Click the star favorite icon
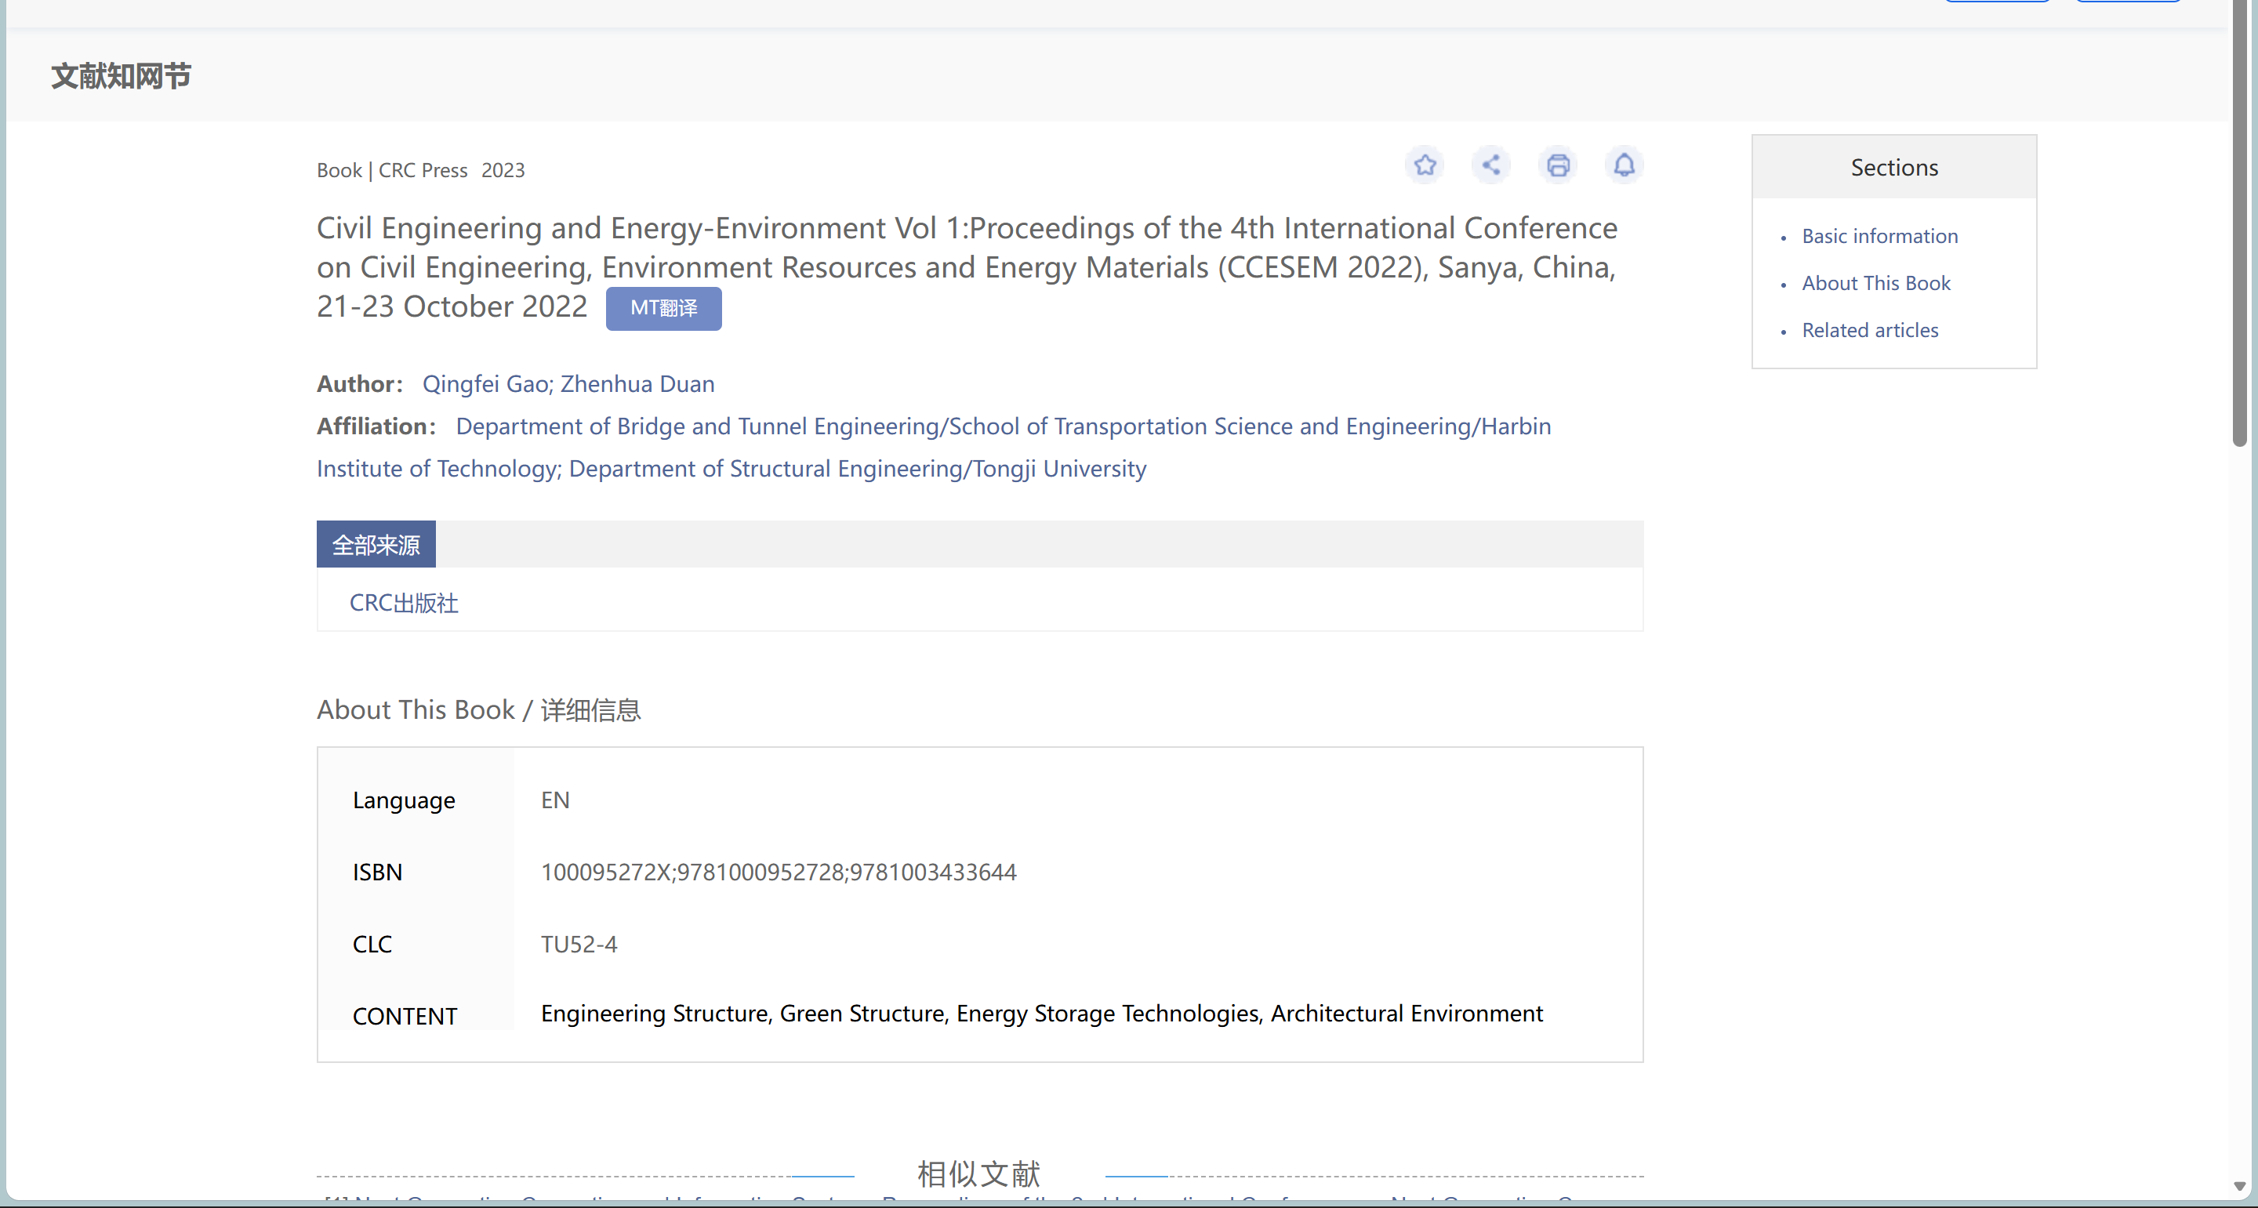2258x1208 pixels. [x=1425, y=165]
